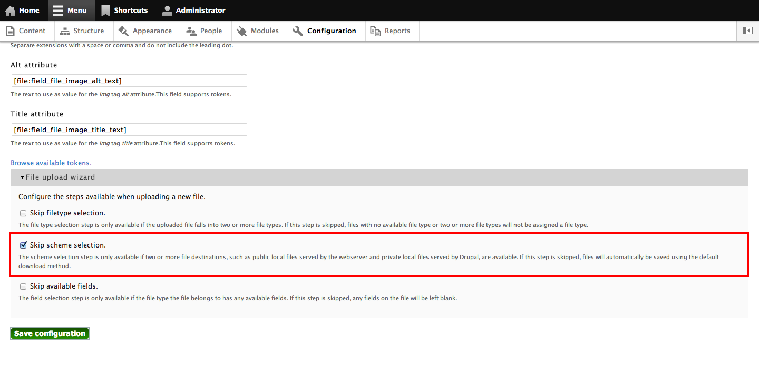Uncheck Skip scheme selection

pyautogui.click(x=23, y=245)
